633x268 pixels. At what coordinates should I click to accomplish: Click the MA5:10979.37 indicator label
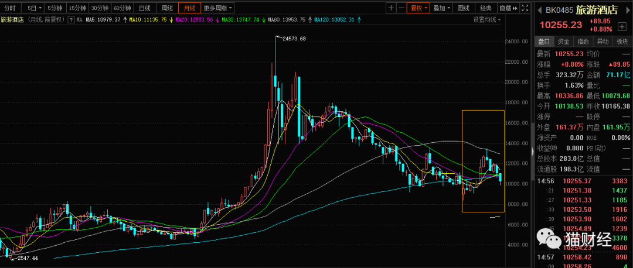click(102, 19)
